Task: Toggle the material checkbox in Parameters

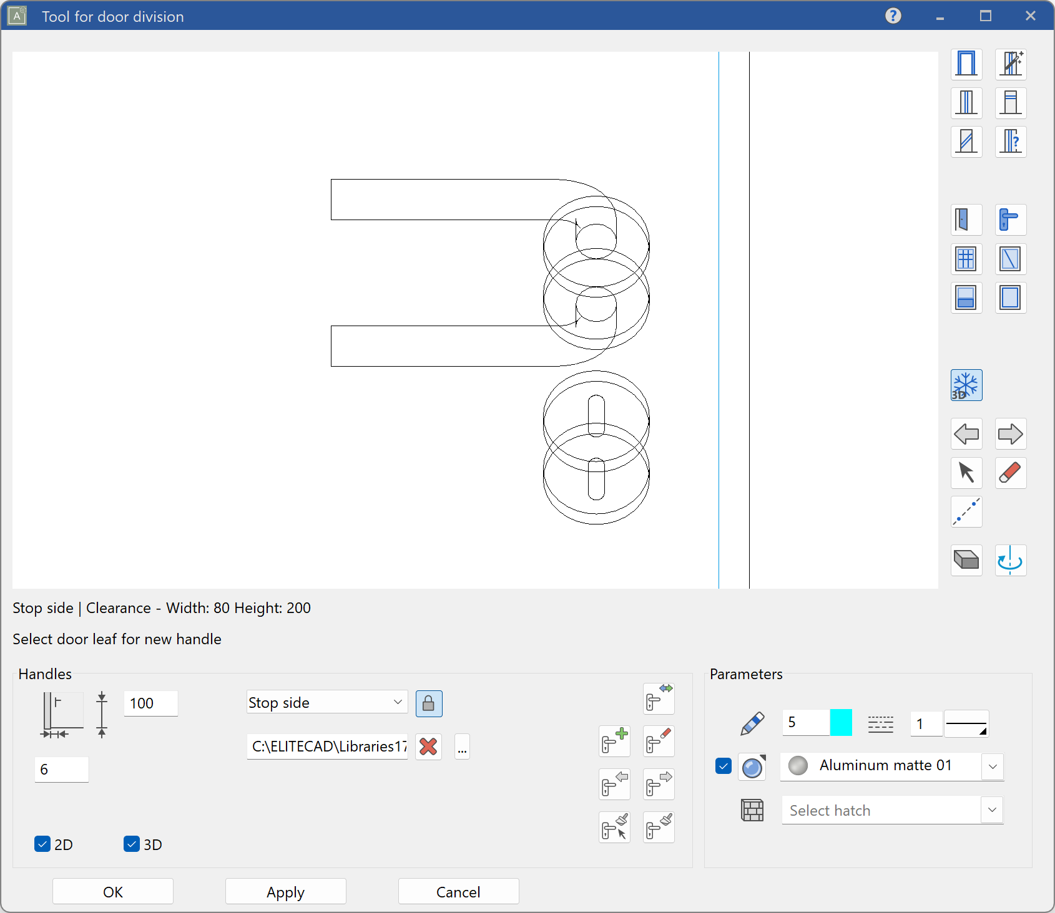Action: coord(724,766)
